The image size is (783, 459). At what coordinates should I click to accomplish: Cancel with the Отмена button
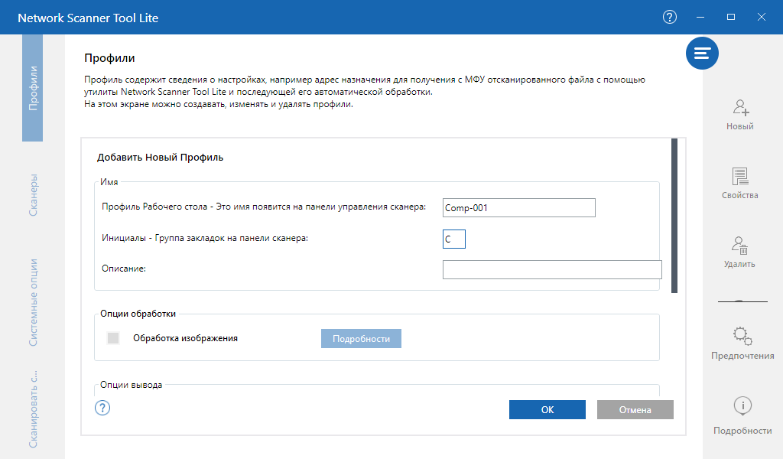pyautogui.click(x=635, y=409)
